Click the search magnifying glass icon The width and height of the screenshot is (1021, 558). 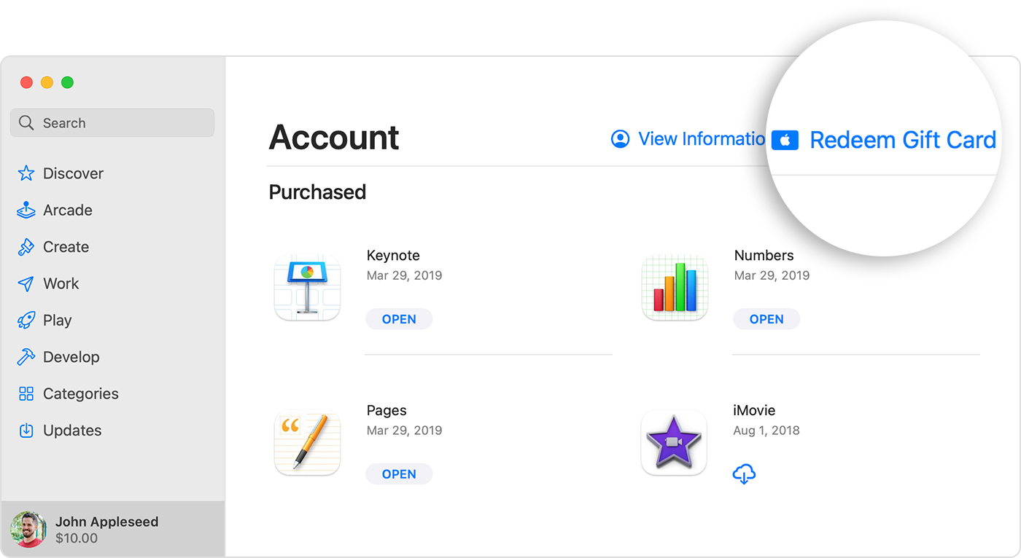click(x=26, y=122)
